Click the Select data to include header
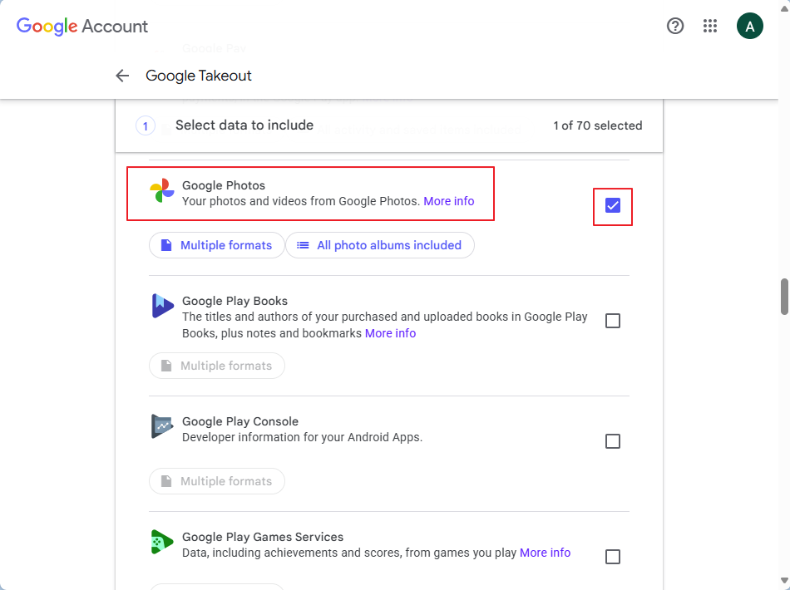 tap(244, 125)
